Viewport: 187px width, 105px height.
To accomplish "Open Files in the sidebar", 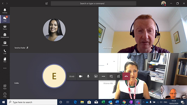I will click(x=5, y=60).
